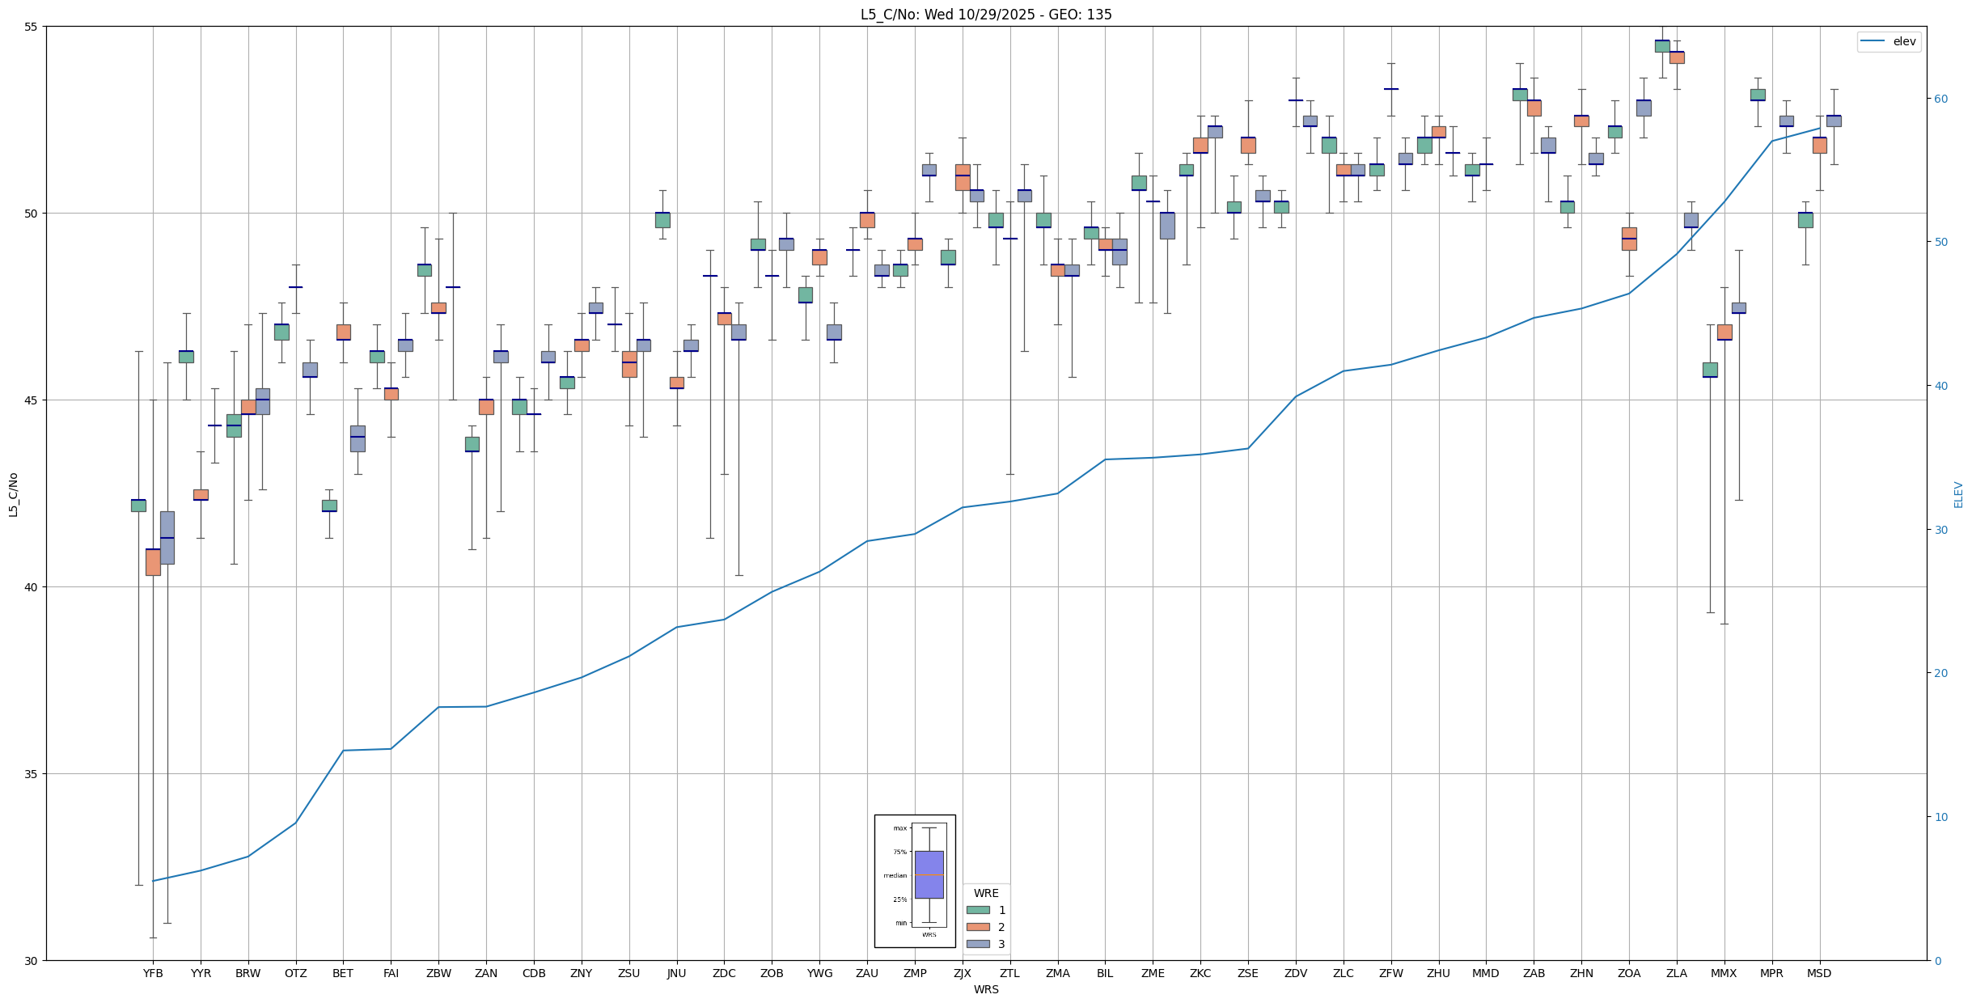Screen dimensions: 1972x1003
Task: Click the L5_C/No y-axis label
Action: click(x=13, y=494)
